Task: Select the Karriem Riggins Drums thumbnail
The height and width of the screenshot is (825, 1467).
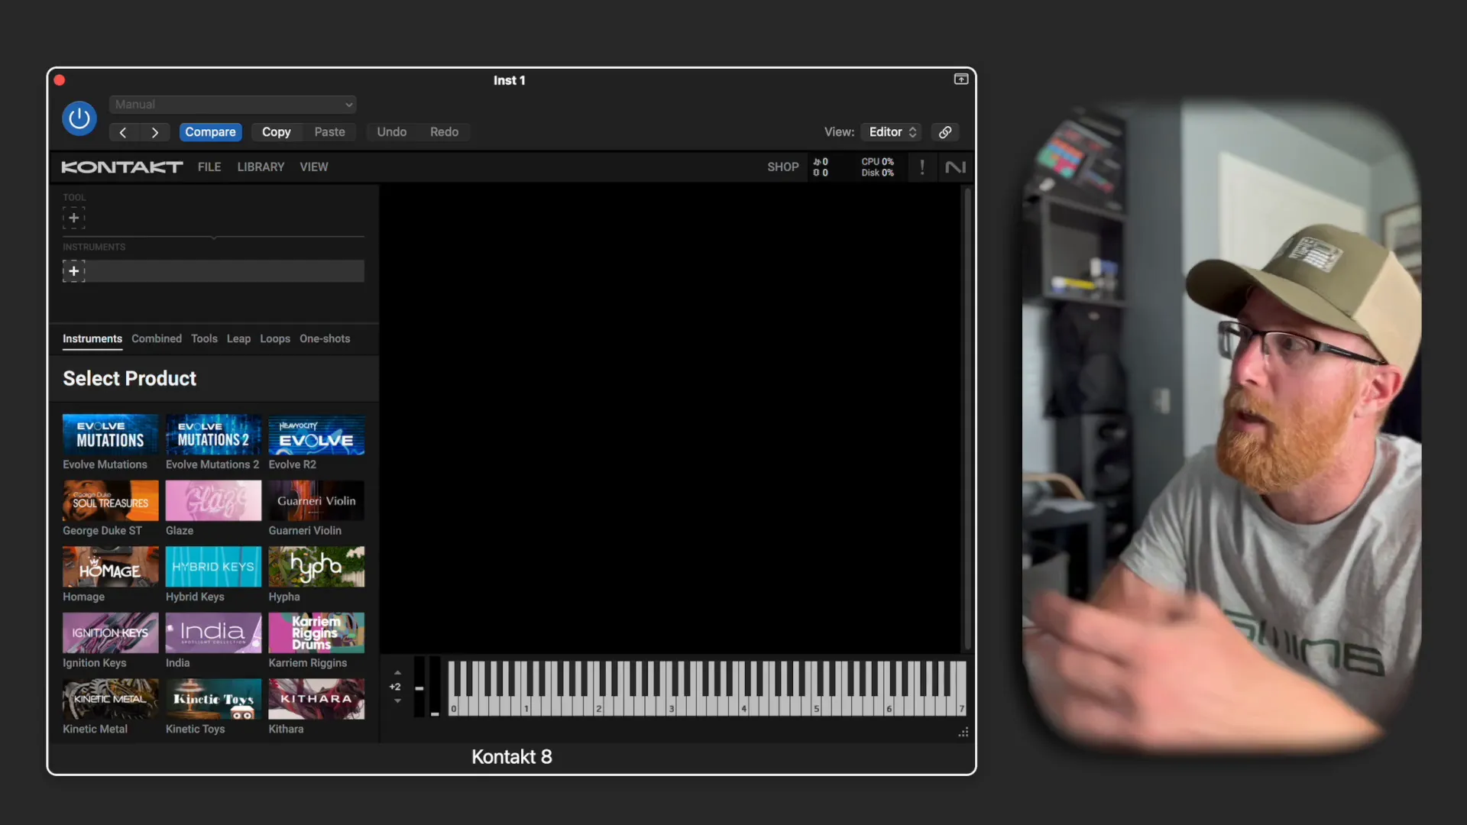Action: click(x=316, y=633)
